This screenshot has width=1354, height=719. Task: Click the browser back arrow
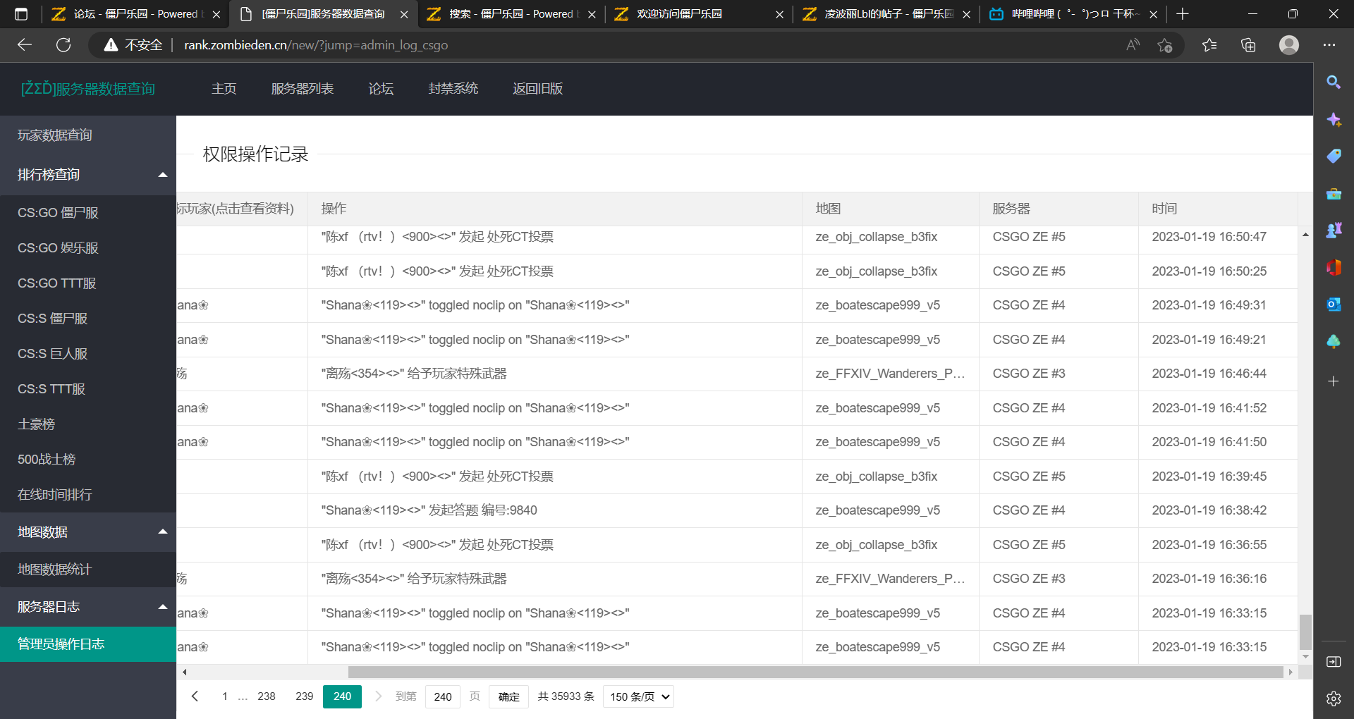[25, 45]
